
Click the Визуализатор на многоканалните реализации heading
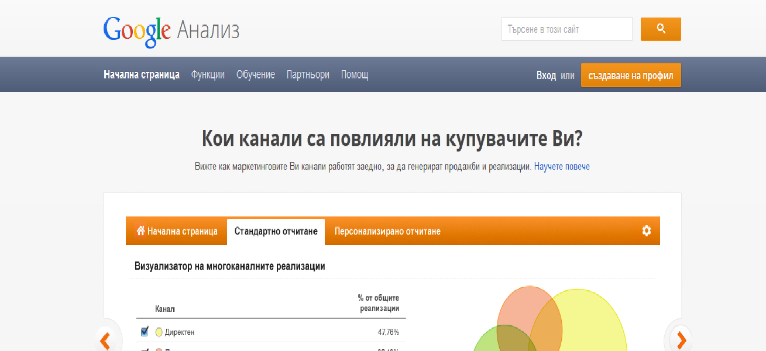230,266
